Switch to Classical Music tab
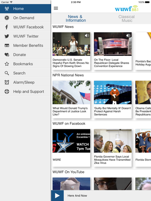Image resolution: width=151 pixels, height=201 pixels. (x=127, y=18)
